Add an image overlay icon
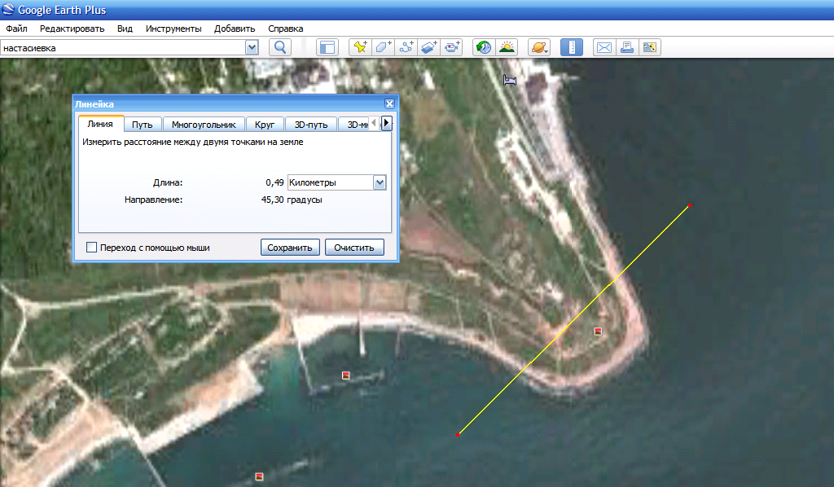Image resolution: width=834 pixels, height=487 pixels. pos(428,47)
